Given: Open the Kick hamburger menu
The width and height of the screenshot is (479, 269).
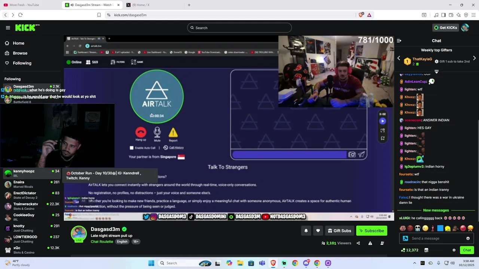Looking at the screenshot, I should point(8,28).
